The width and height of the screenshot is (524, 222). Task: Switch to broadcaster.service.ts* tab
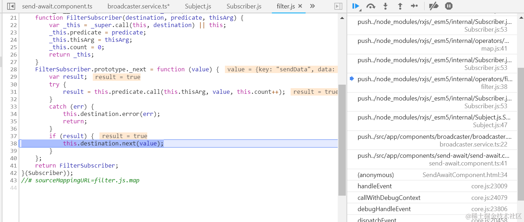tap(138, 6)
